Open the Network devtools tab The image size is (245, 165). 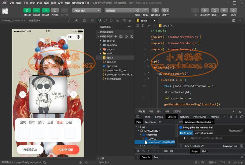click(185, 117)
